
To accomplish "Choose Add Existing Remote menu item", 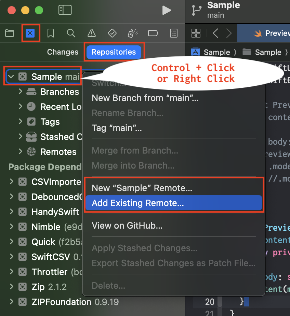I will pyautogui.click(x=174, y=203).
